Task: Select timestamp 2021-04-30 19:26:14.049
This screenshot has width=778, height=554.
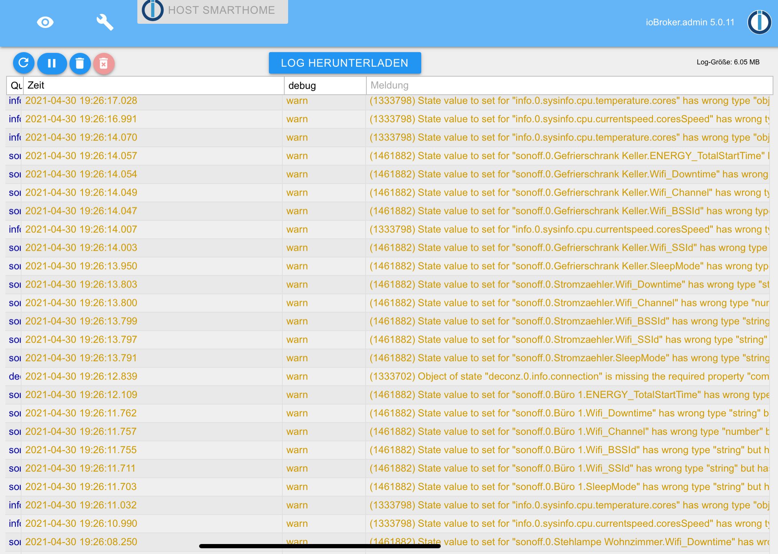Action: click(81, 192)
